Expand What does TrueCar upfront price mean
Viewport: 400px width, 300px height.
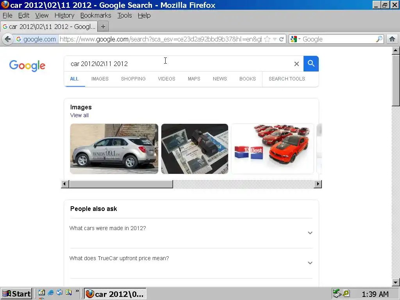pyautogui.click(x=191, y=263)
